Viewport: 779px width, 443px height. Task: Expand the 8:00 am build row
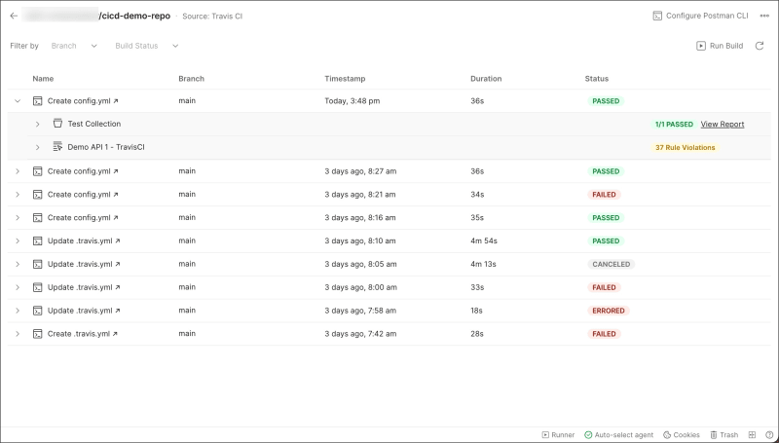point(18,287)
